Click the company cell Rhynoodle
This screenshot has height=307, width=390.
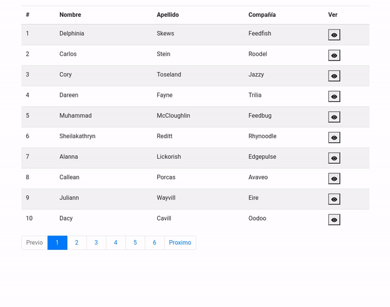pos(263,136)
